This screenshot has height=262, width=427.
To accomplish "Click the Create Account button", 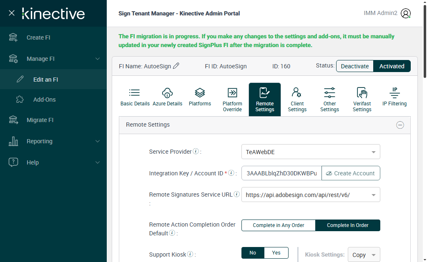I will point(351,173).
